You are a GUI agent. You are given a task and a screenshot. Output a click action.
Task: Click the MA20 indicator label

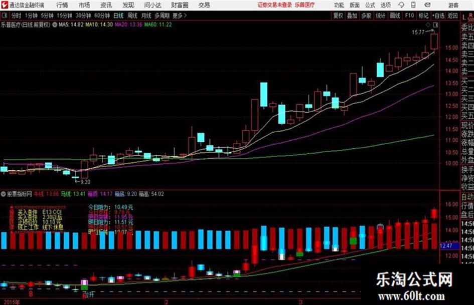[128, 25]
